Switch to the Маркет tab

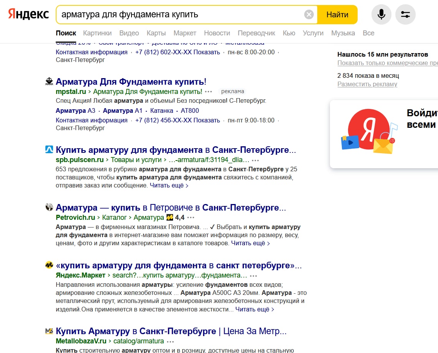(x=185, y=33)
